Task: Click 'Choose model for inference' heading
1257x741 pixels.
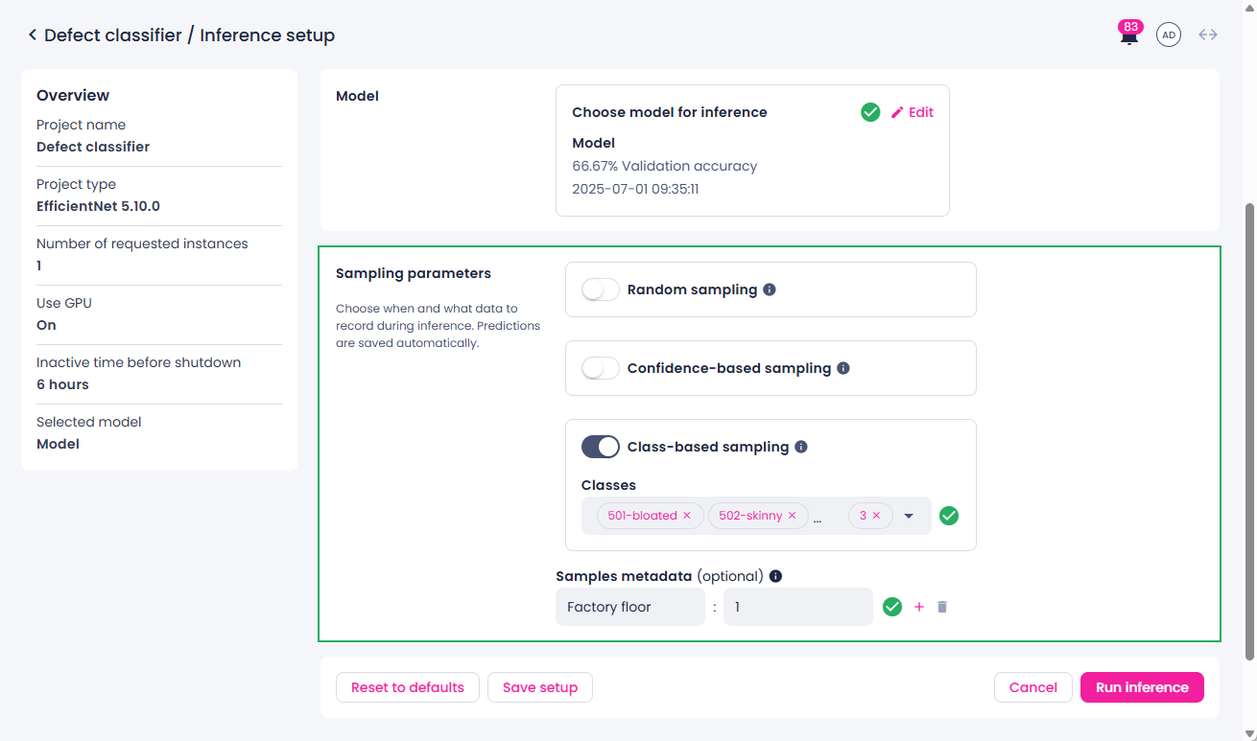Action: point(670,112)
